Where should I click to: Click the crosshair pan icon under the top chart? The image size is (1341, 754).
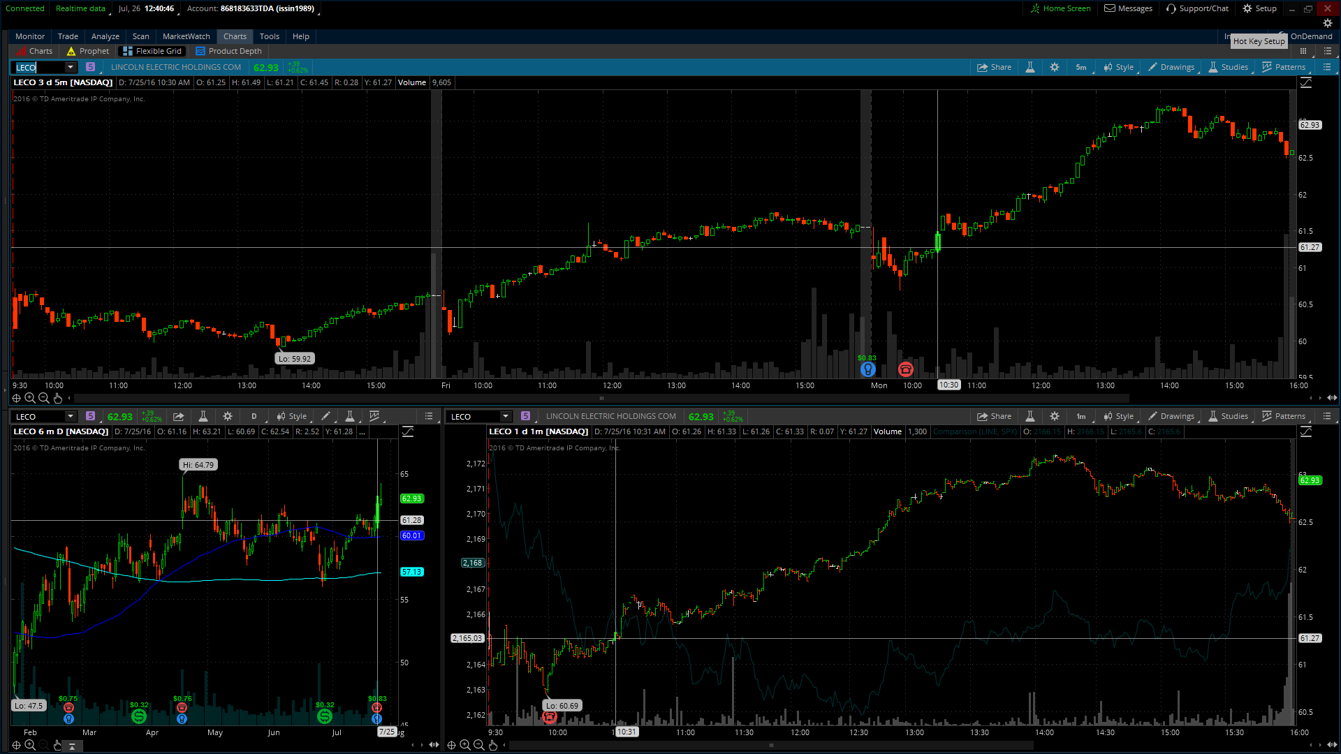point(16,398)
